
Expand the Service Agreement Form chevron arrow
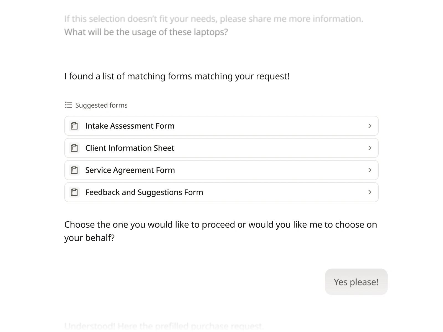[370, 170]
